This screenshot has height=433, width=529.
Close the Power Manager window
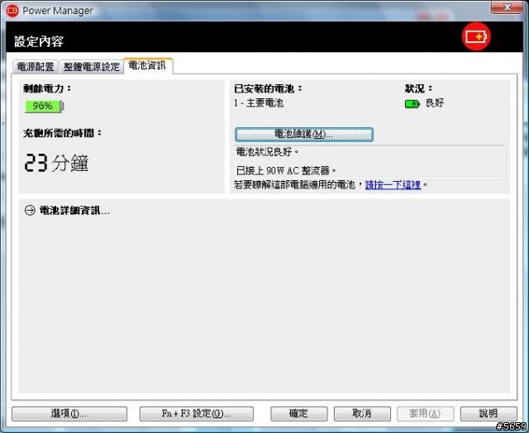pos(507,7)
